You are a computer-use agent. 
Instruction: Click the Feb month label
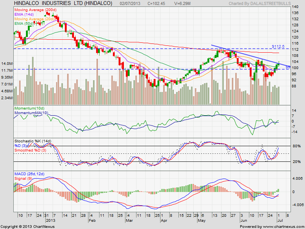pyautogui.click(x=92, y=221)
